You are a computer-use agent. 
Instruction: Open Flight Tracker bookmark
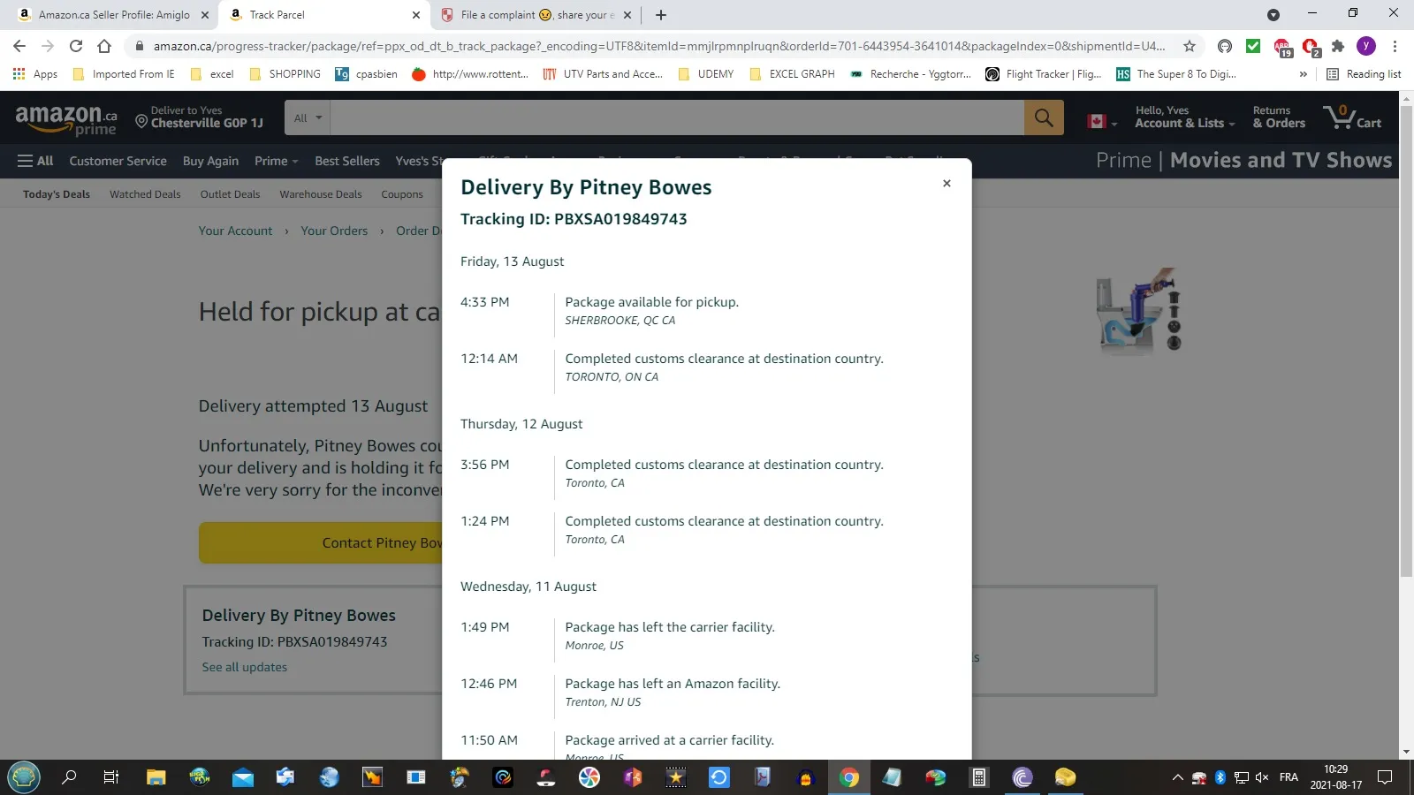(x=1044, y=74)
